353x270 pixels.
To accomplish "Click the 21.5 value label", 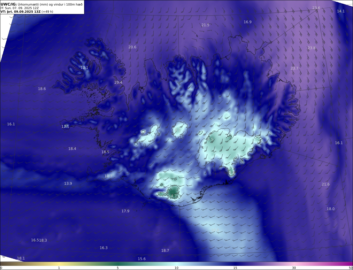I will tap(205, 25).
